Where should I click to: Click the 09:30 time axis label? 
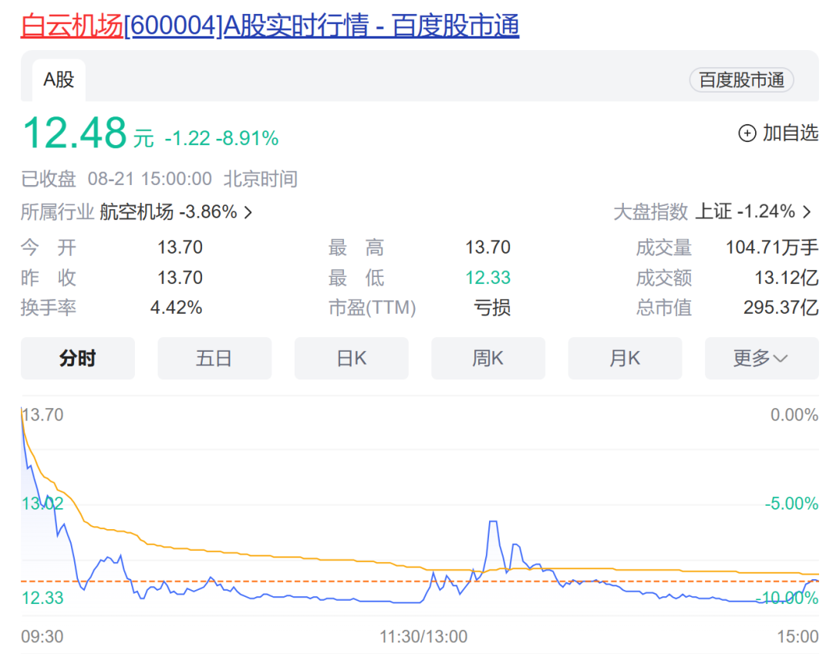point(42,636)
